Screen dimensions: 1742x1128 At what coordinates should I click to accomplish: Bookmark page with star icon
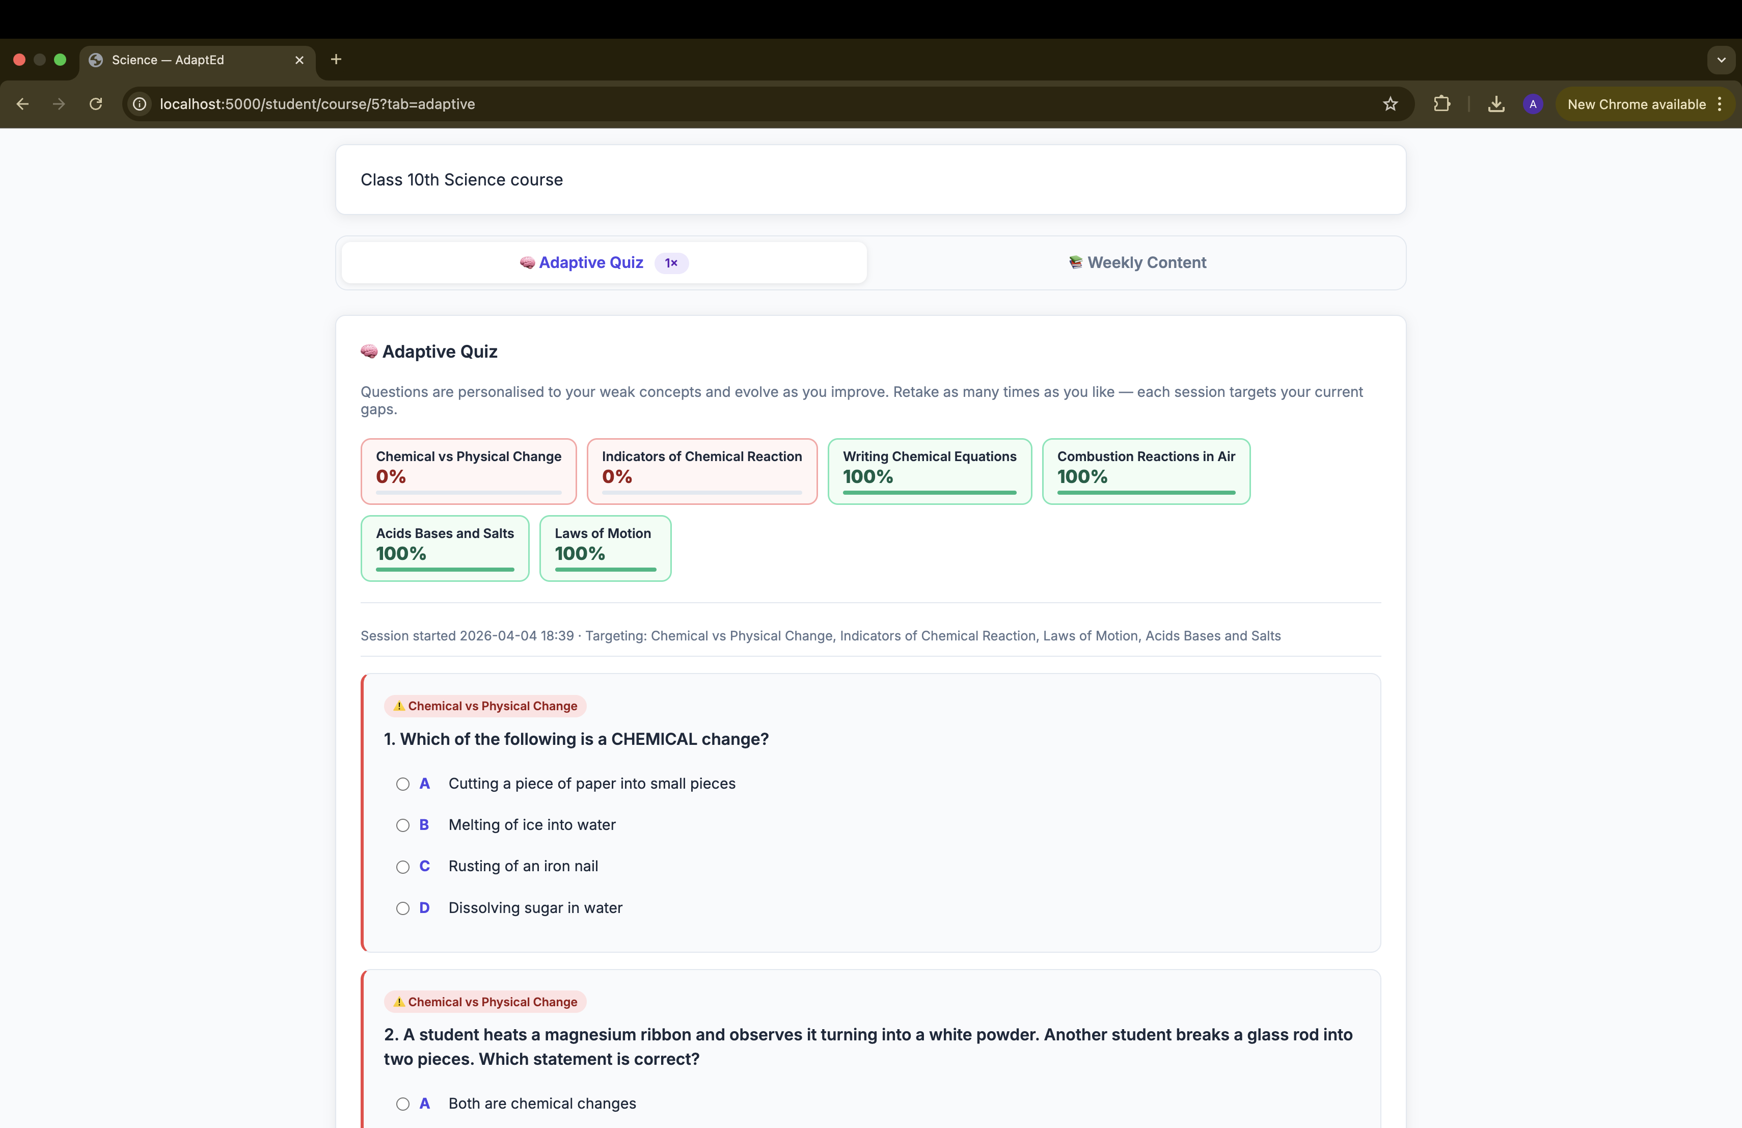1390,104
